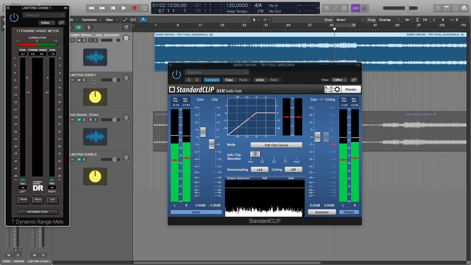The height and width of the screenshot is (265, 471).
Task: Click the red Record button
Action: coord(134,8)
